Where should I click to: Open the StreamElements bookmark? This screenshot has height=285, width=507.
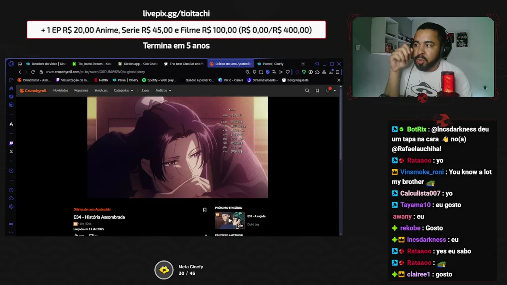tap(263, 80)
